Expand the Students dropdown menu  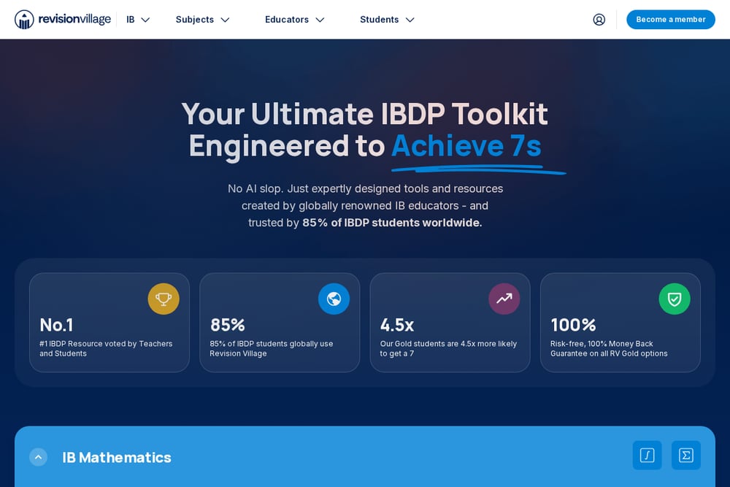[x=387, y=20]
